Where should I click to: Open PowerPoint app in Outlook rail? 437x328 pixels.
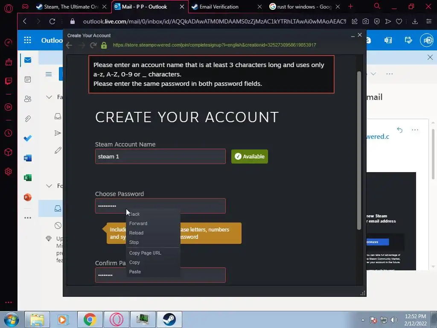point(28,197)
